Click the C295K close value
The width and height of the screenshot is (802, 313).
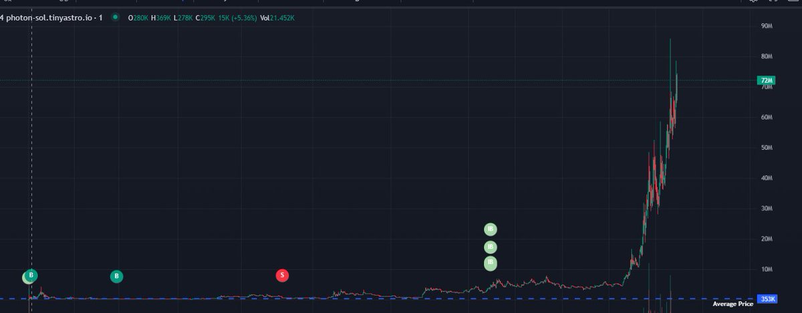(205, 18)
